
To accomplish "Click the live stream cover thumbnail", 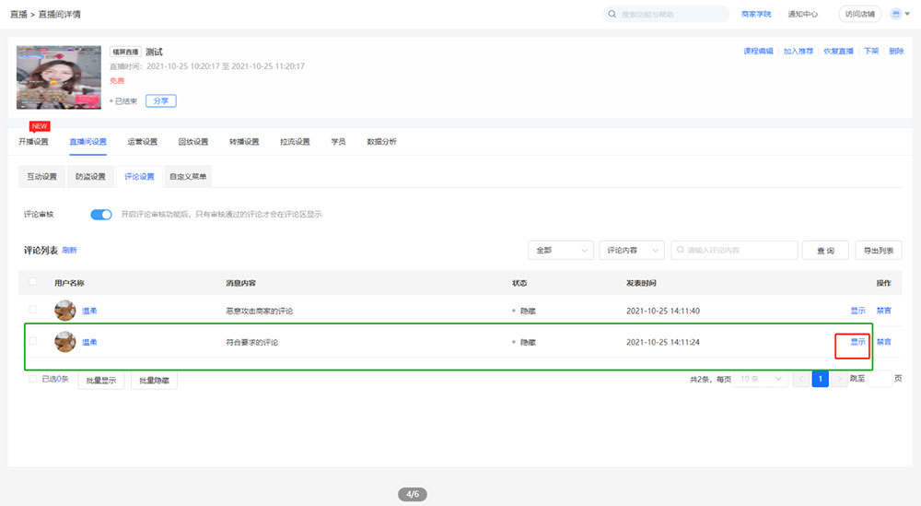I will (58, 77).
